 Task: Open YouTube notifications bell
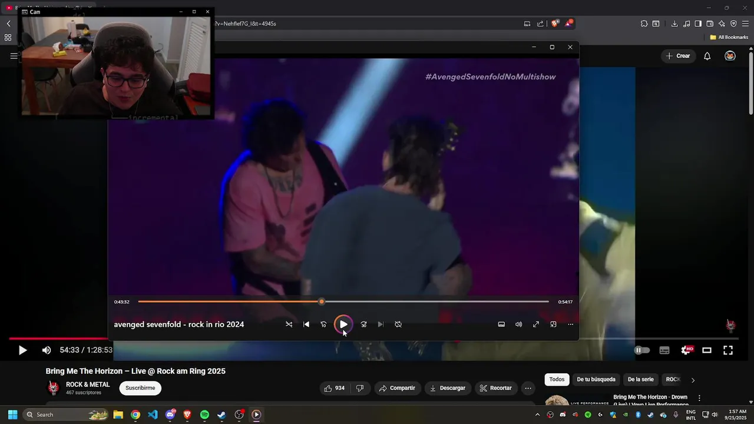[x=707, y=56]
